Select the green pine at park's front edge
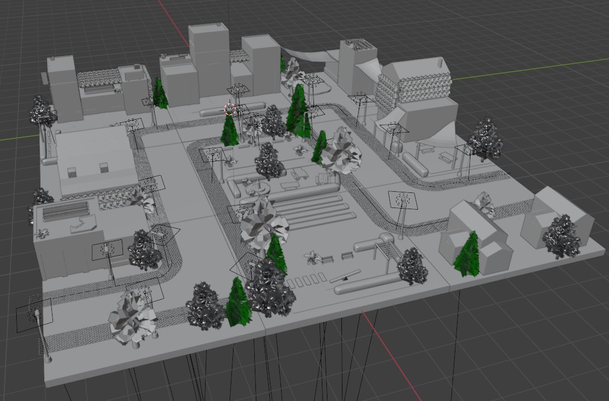Screen dimensions: 609x401 click(238, 303)
